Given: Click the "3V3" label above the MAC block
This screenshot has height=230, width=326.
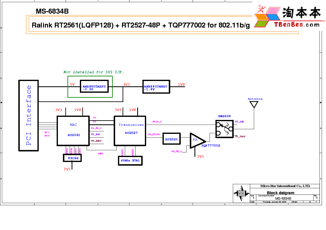Looking at the screenshot, I should [x=59, y=110].
